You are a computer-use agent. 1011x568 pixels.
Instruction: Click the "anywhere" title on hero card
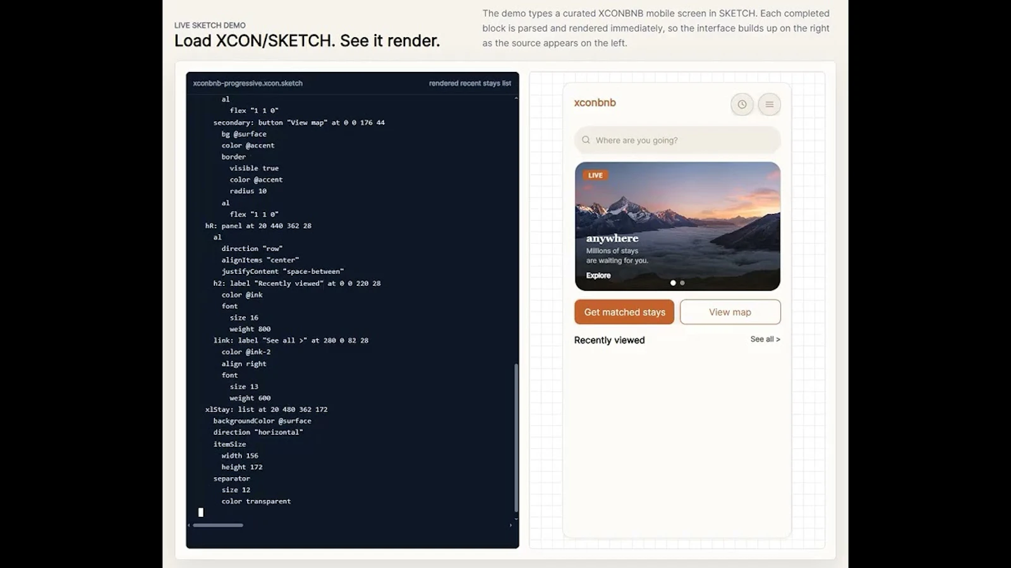click(x=612, y=239)
